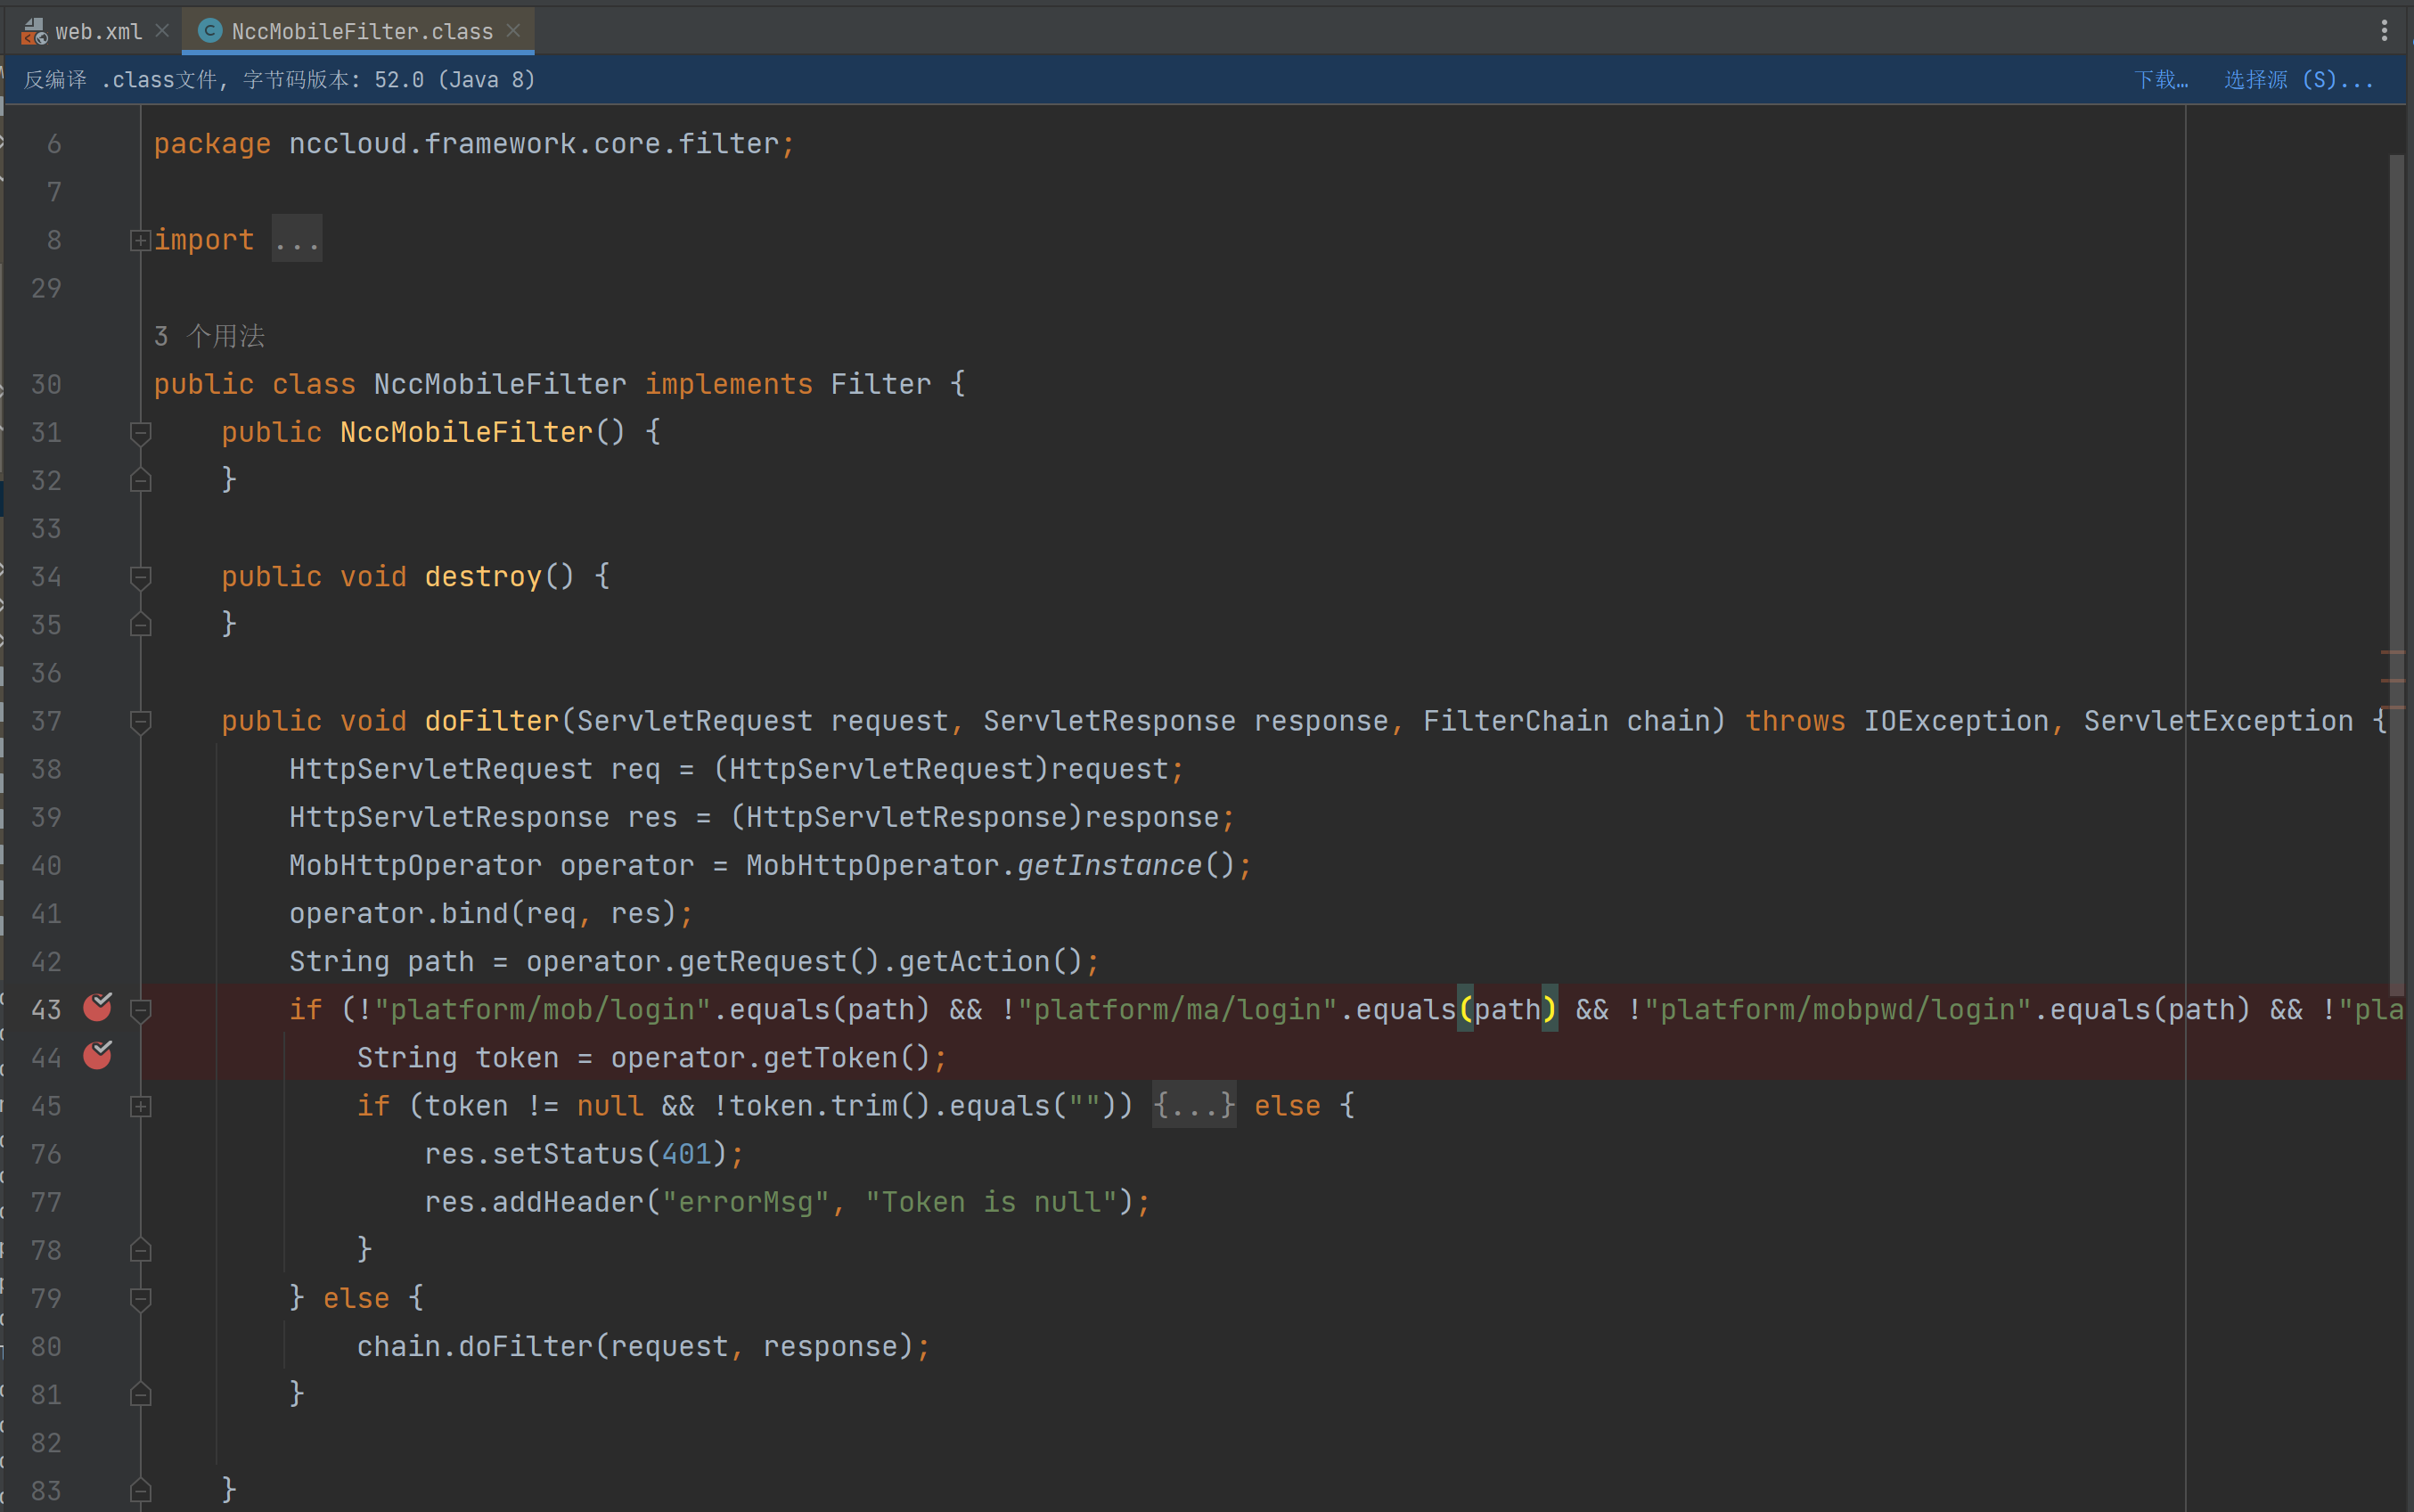Select the NccMobileFilter.class tab
Screen dimensions: 2414x1512
tap(361, 32)
